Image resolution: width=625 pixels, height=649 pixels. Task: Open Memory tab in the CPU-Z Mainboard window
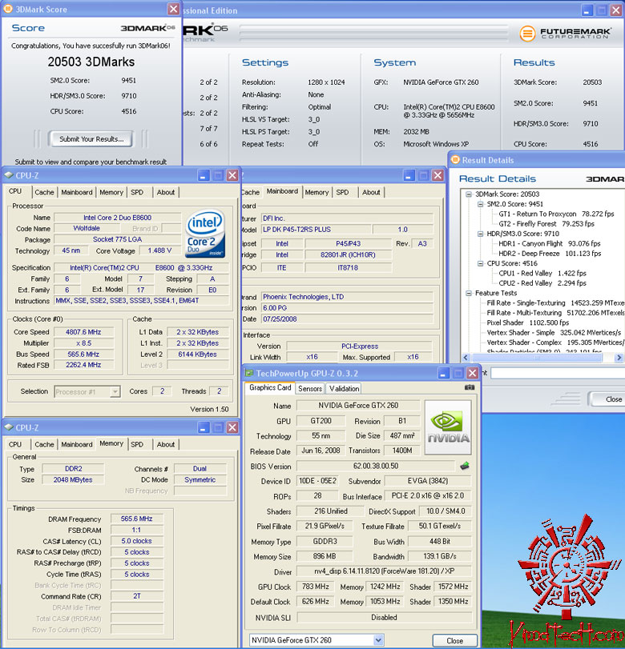point(317,192)
